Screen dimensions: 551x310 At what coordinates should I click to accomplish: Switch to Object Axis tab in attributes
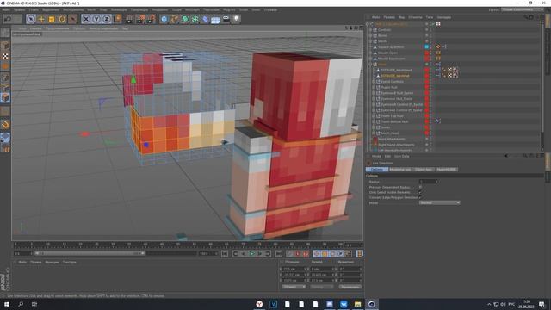point(424,170)
